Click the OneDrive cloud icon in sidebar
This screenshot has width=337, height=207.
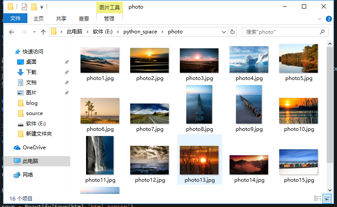pyautogui.click(x=18, y=148)
